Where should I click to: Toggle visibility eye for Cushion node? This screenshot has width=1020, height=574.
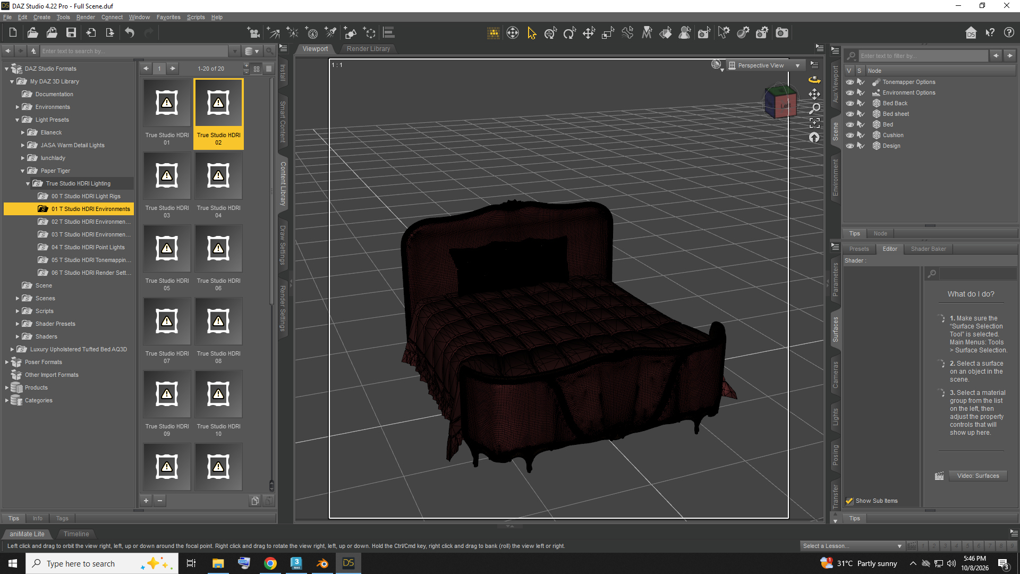point(850,135)
